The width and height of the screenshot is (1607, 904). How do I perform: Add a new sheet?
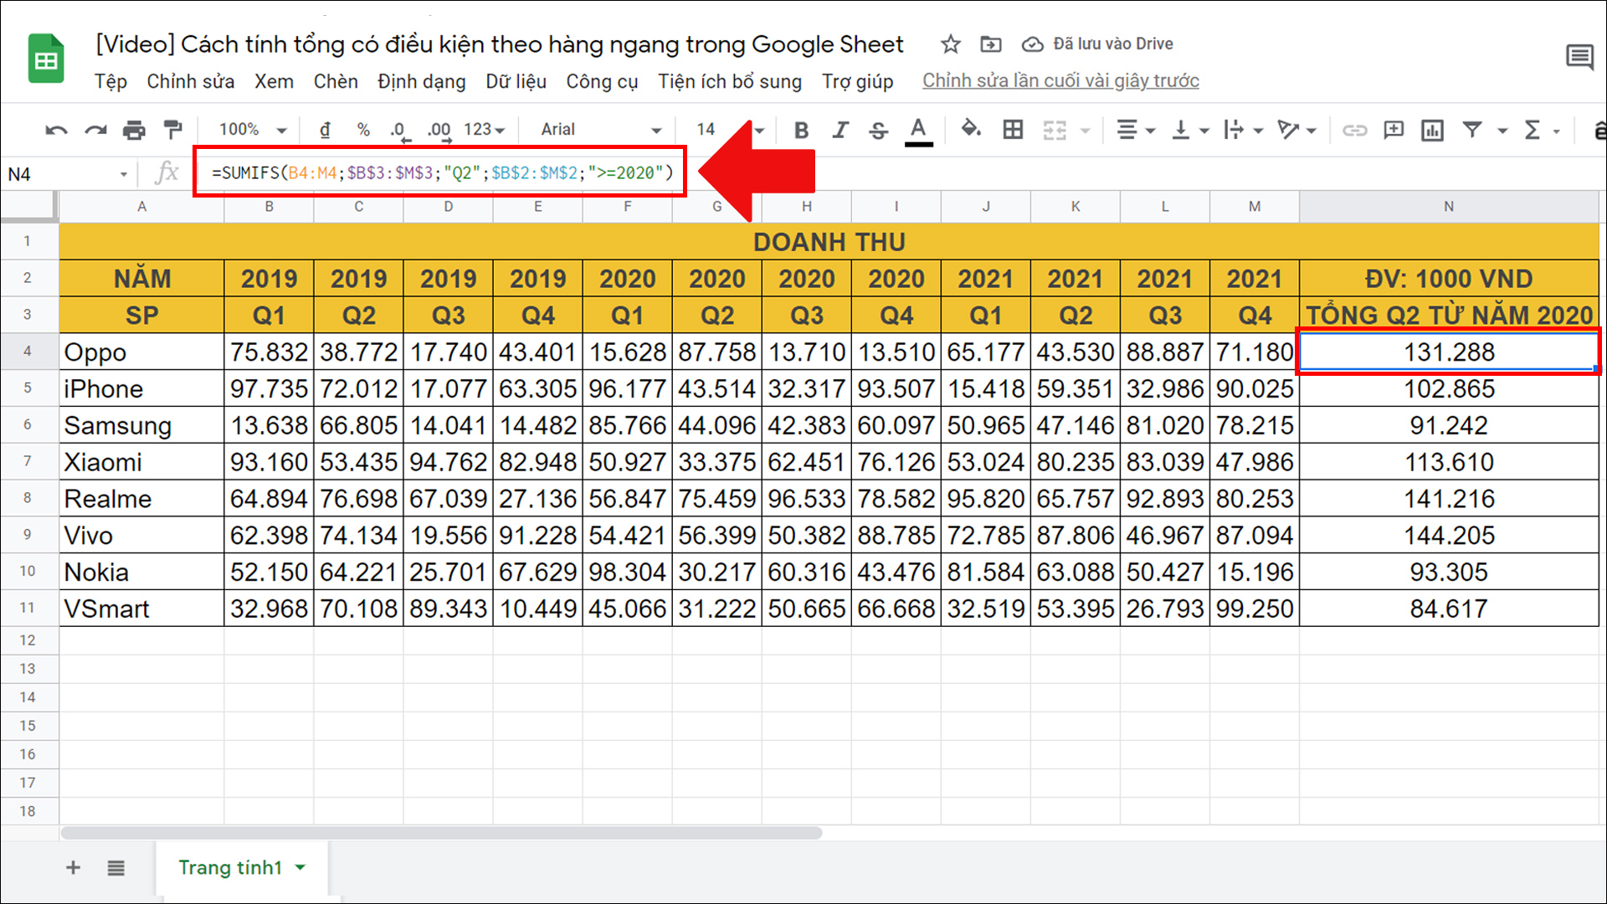pyautogui.click(x=73, y=868)
